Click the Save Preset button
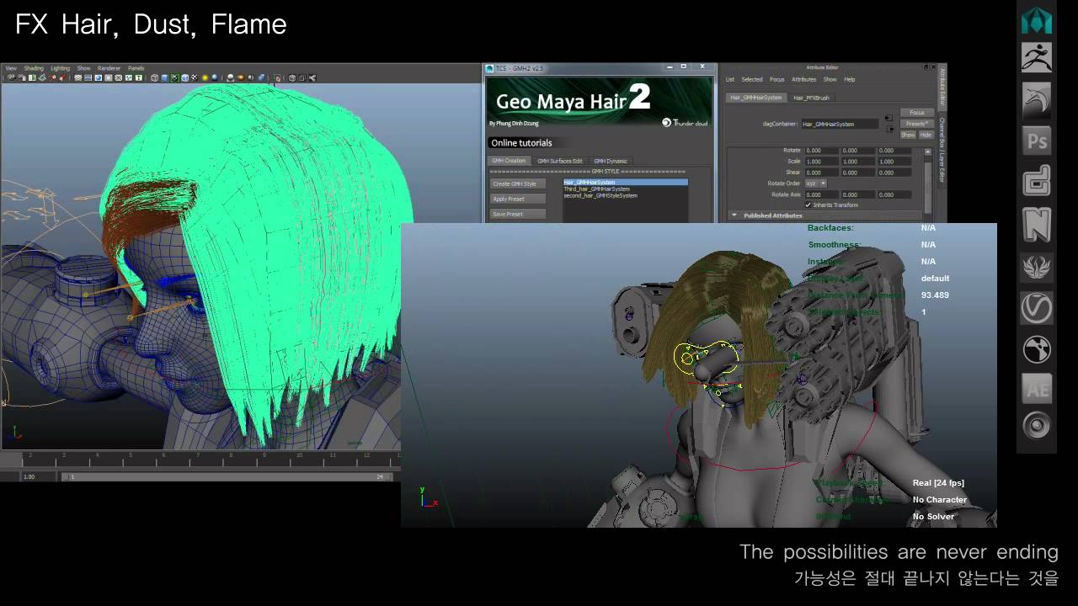Viewport: 1078px width, 606px height. click(517, 214)
